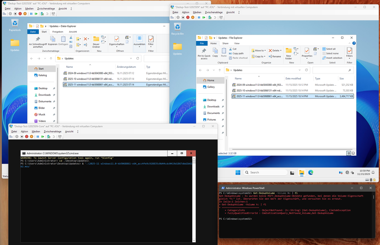Screen dimensions: 380x245
Task: Click red Shut Down icon in S2025EN-Core toolbar
Action: [x=27, y=136]
